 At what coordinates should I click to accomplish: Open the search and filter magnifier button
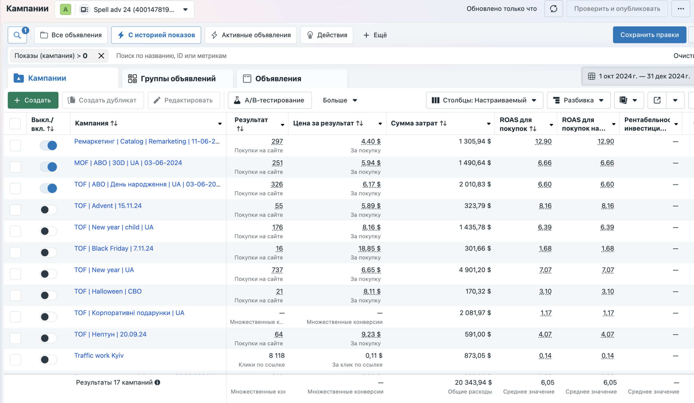pyautogui.click(x=17, y=35)
